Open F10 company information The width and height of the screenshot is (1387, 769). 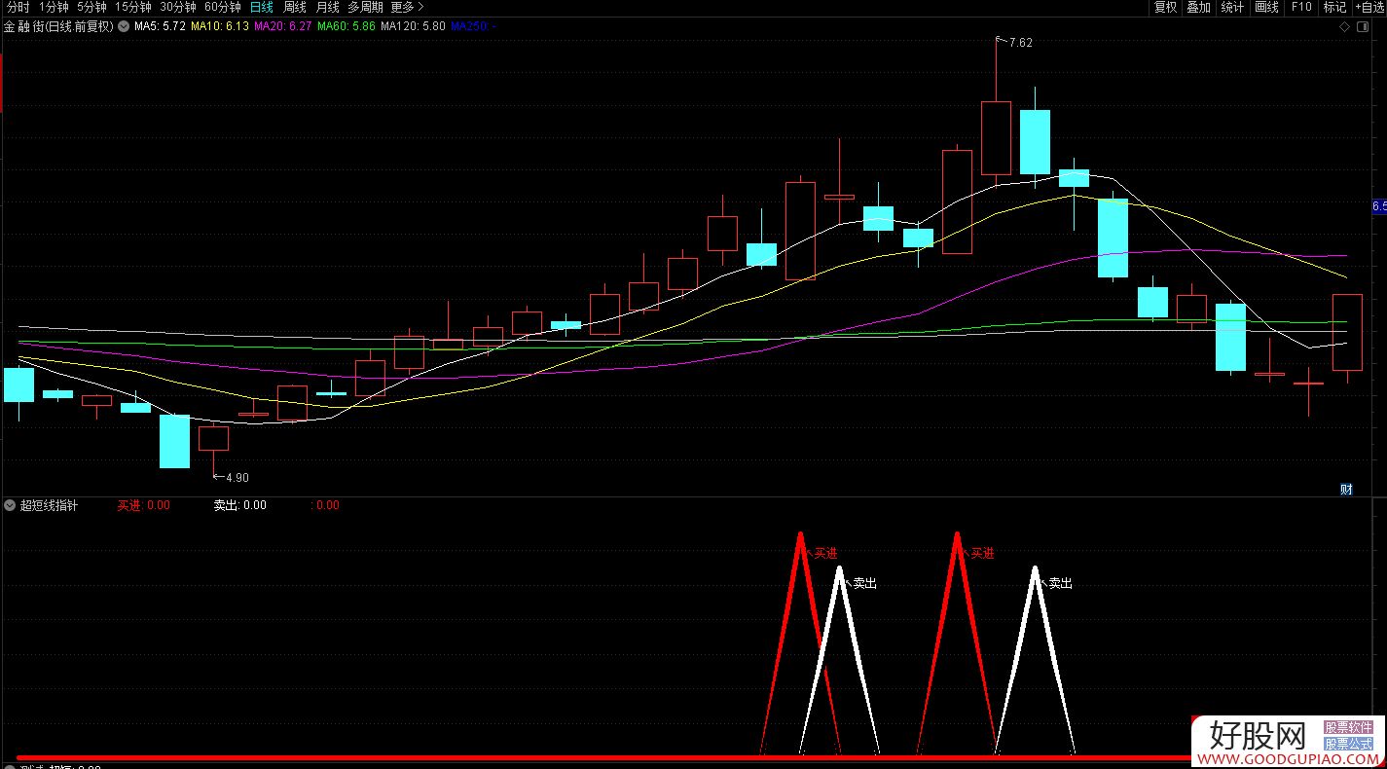click(x=1300, y=7)
